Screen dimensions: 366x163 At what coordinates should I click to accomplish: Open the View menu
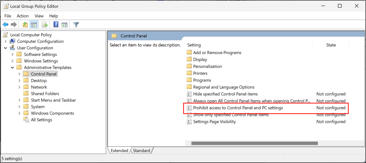coord(39,16)
